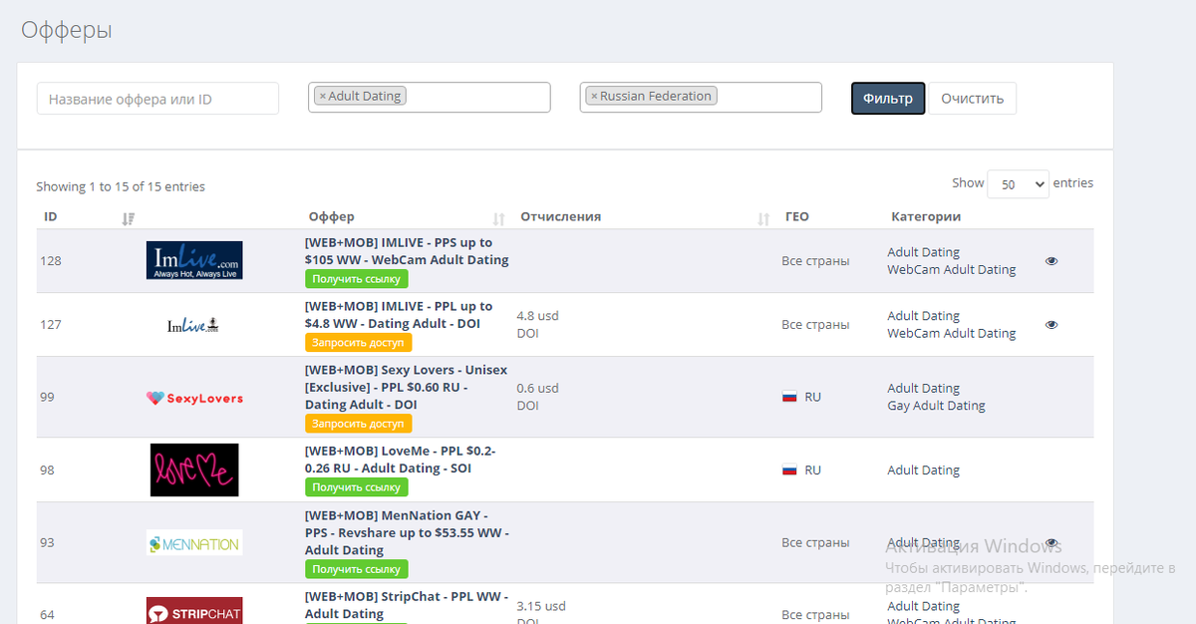Click Gay Adult Dating category in row 99
This screenshot has height=624, width=1196.
[x=936, y=406]
